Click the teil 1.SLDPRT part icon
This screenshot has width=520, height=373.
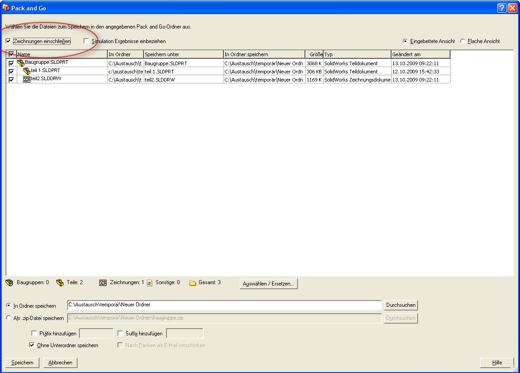point(27,71)
